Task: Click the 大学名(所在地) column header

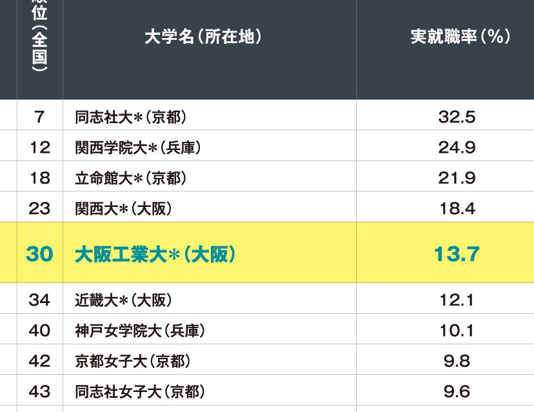Action: click(203, 37)
